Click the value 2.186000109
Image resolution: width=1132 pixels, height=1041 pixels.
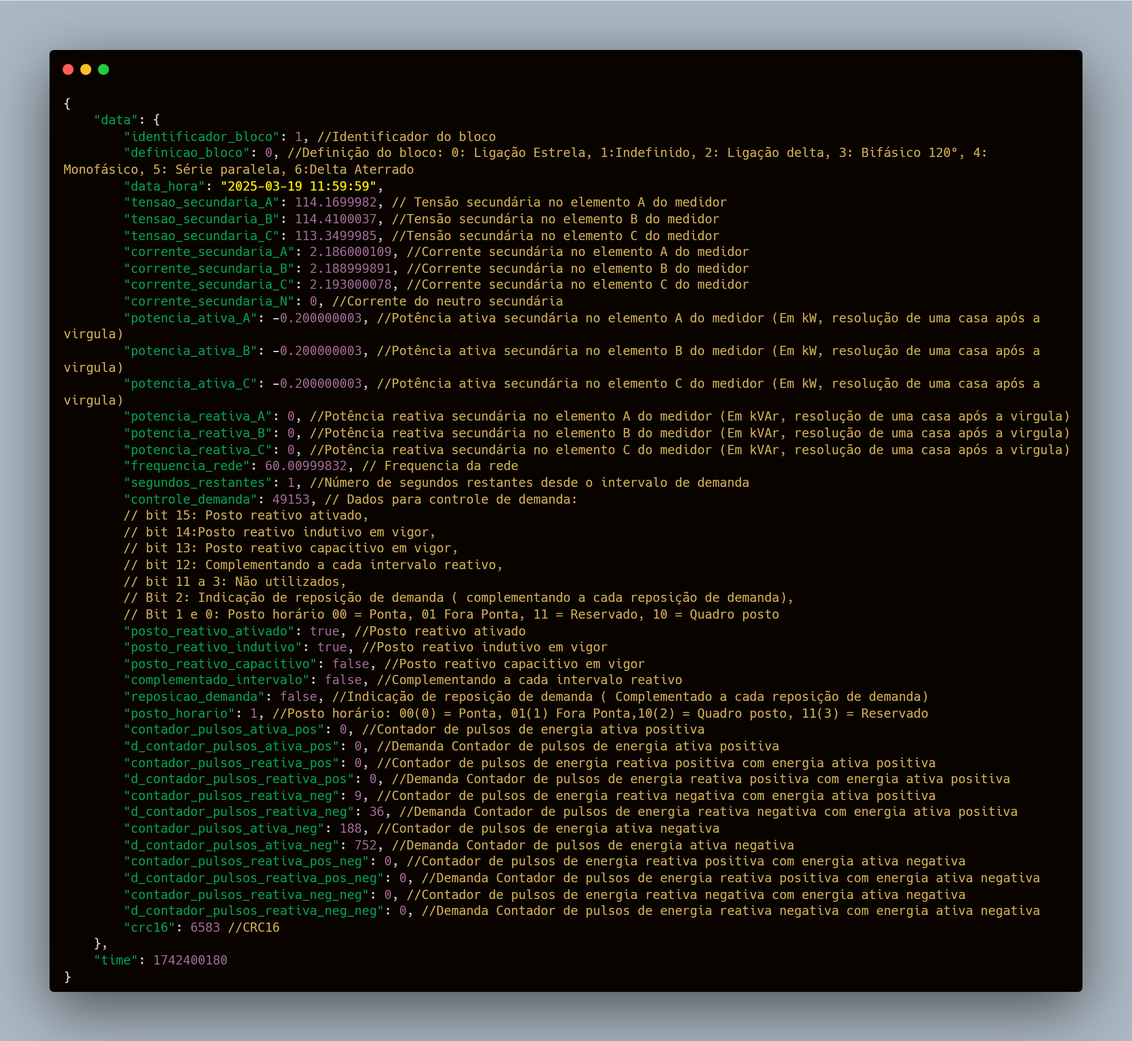click(351, 252)
